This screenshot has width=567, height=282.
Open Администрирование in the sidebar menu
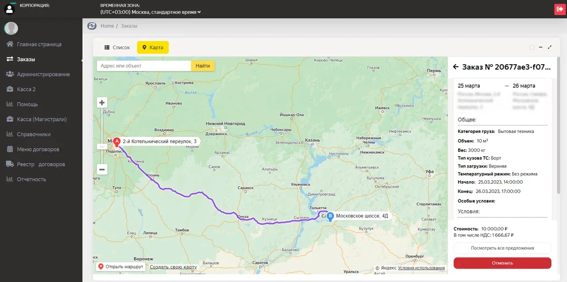tap(43, 74)
